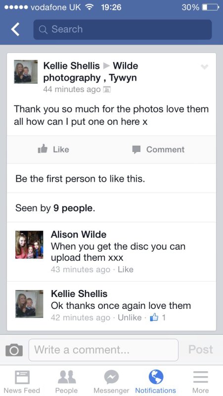
Task: Open the News Feed tab
Action: 22,382
